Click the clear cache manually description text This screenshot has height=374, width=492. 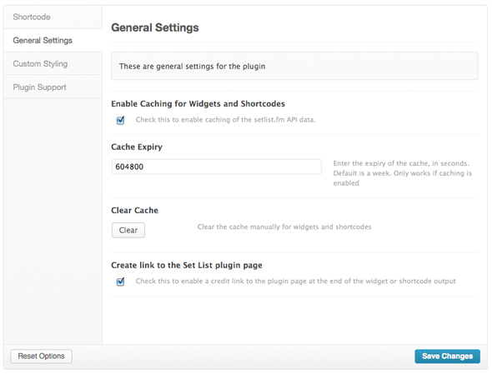[284, 227]
